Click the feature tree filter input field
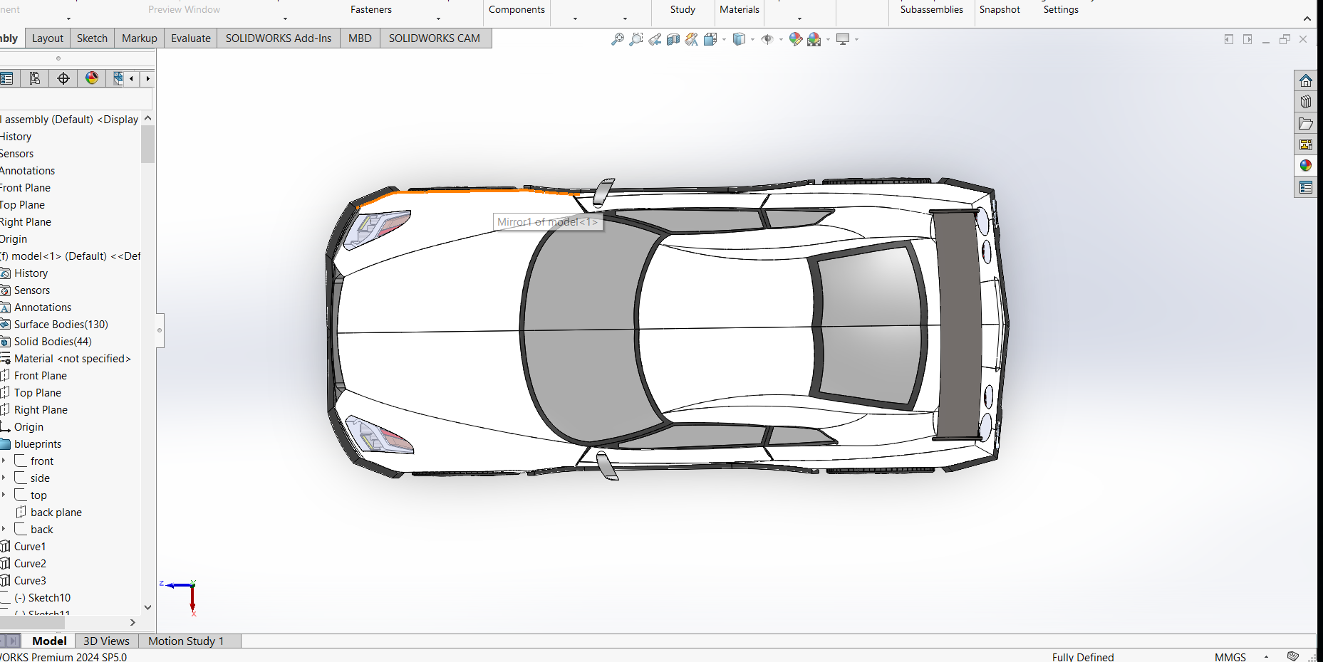Image resolution: width=1323 pixels, height=662 pixels. click(75, 99)
